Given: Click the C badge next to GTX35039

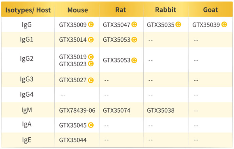Looking at the screenshot, I should [x=224, y=25].
